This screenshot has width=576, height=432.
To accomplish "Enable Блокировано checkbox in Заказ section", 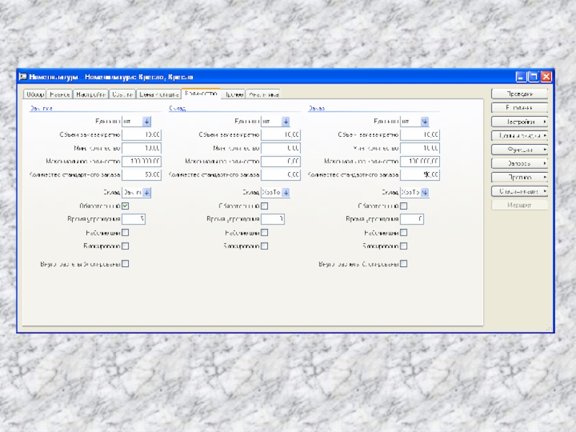I will [x=404, y=246].
